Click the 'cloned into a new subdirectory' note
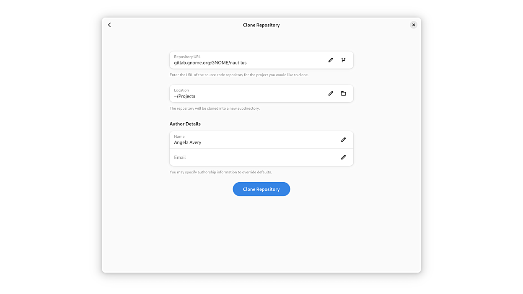The height and width of the screenshot is (294, 523). tap(215, 108)
